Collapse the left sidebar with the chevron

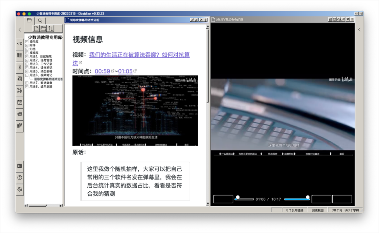point(20,30)
